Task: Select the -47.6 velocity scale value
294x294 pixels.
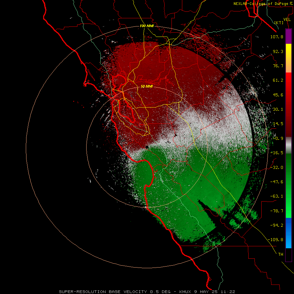Action: tap(277, 182)
